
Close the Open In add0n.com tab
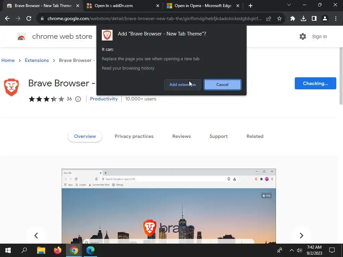coord(158,6)
